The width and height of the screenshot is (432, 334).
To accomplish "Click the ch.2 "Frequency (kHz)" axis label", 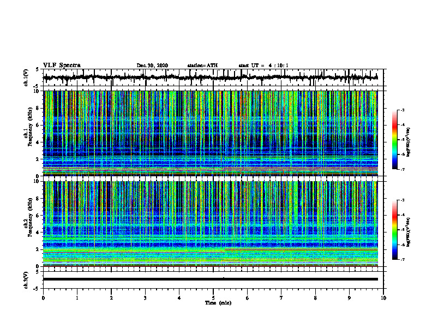I will tap(31, 217).
